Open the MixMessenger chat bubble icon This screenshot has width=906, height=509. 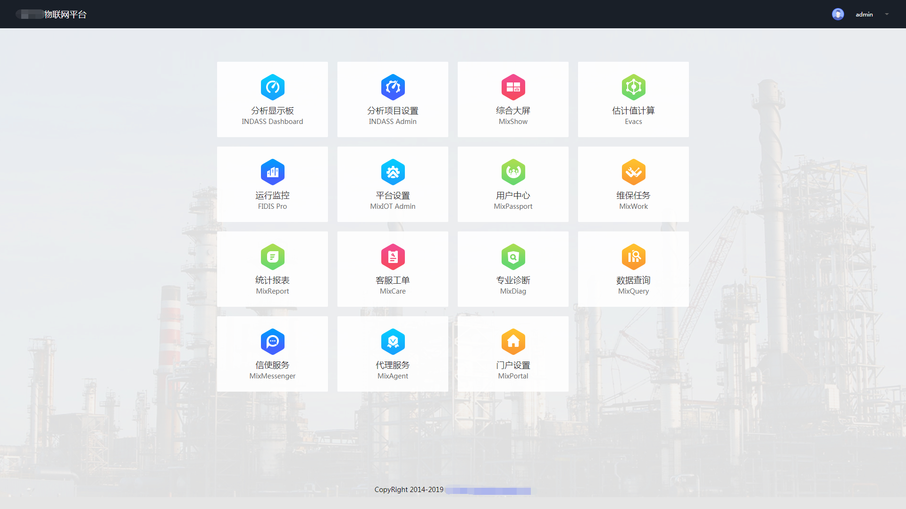(272, 342)
